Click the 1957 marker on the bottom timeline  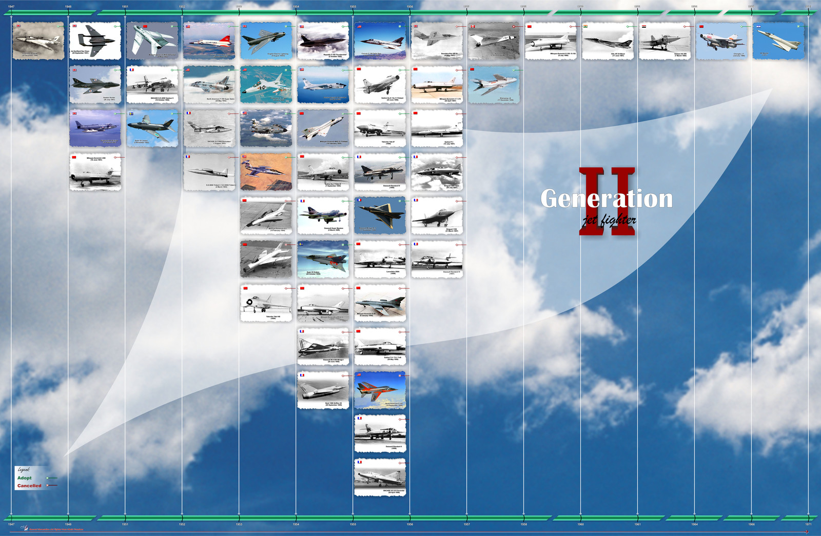coord(466,524)
